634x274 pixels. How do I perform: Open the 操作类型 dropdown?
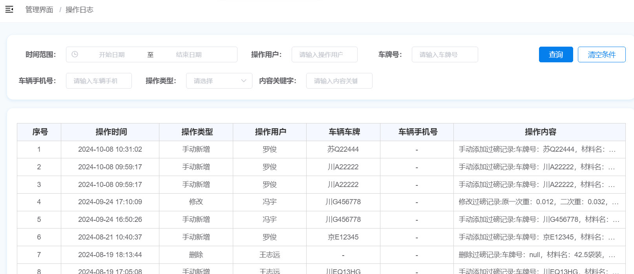pos(219,81)
